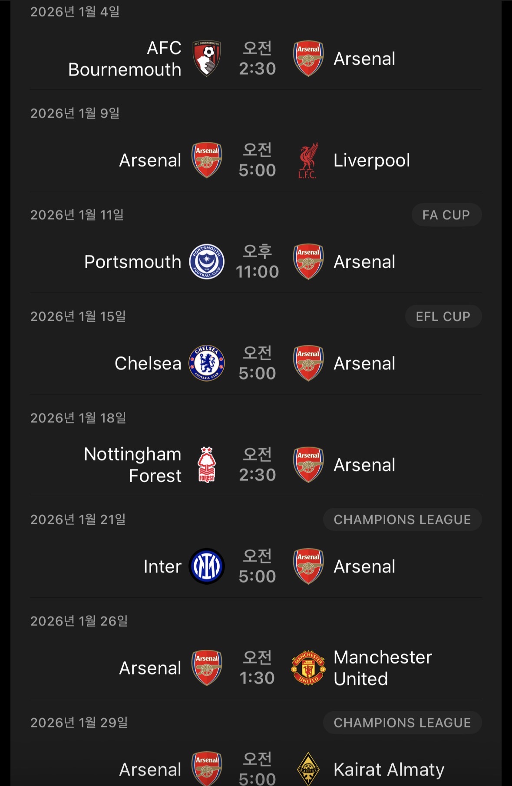Screen dimensions: 512x786
Task: Tap Arsenal crest in the Liverpool match
Action: click(207, 161)
